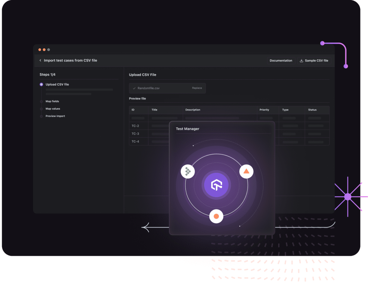Select the Preview import step
Viewport: 368px width, 282px height.
tap(55, 116)
